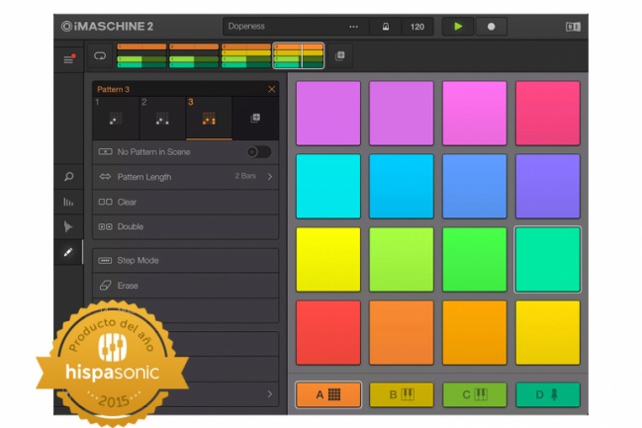
Task: Select the second scene in arranger
Action: coord(194,55)
